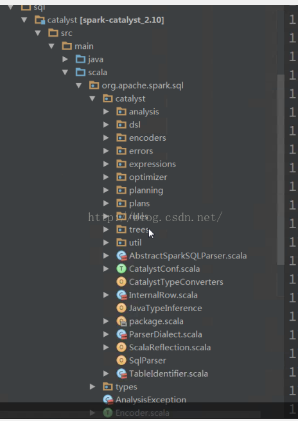This screenshot has height=421, width=298.
Task: Click the package.scala file icon
Action: pyautogui.click(x=121, y=321)
